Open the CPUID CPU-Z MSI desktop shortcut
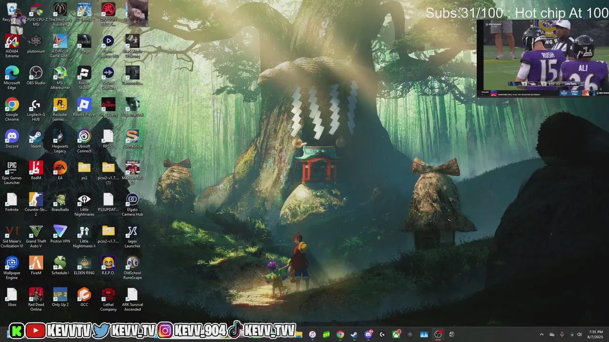The height and width of the screenshot is (342, 609). 36,14
